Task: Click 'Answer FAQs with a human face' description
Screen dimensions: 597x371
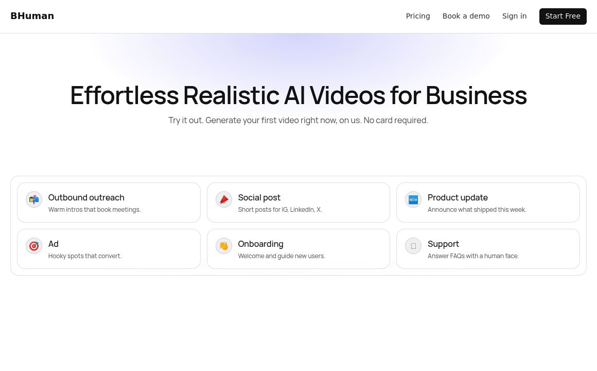Action: point(473,256)
